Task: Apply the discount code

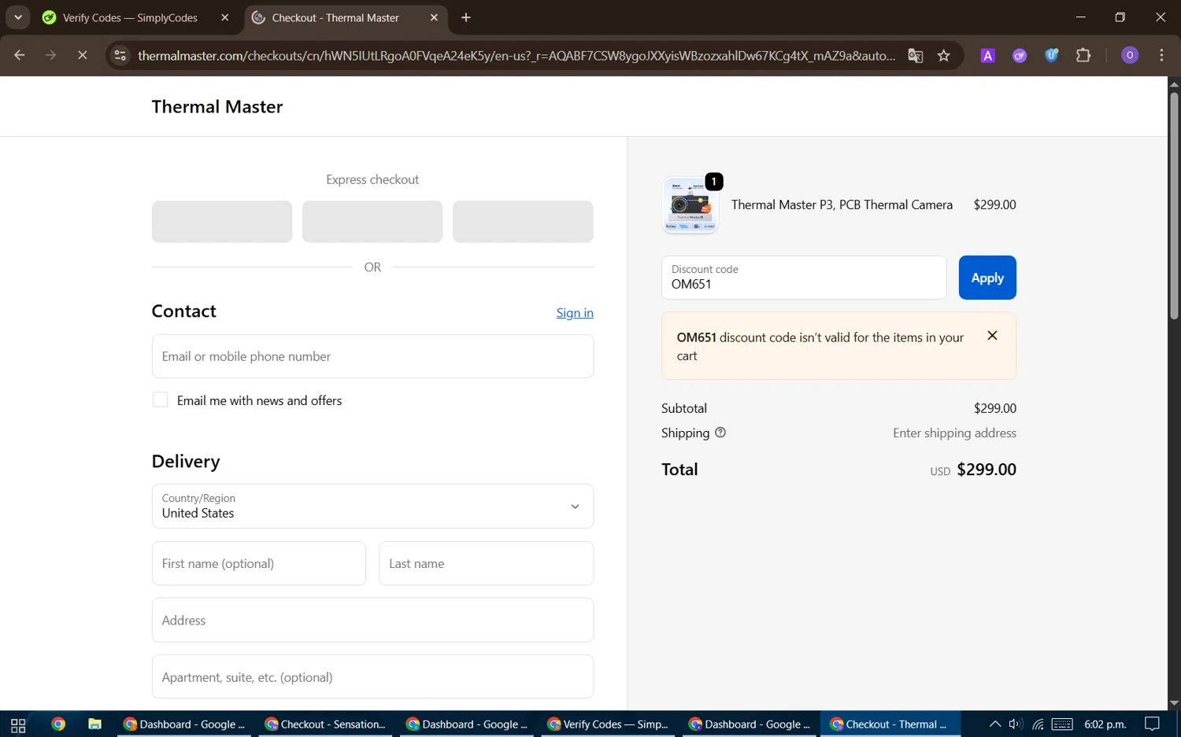Action: 987,278
